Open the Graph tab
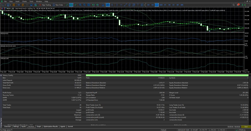 (39, 127)
